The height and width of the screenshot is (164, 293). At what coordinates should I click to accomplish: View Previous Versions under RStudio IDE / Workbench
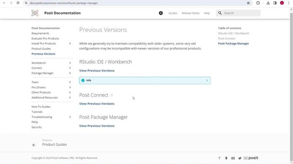pyautogui.click(x=97, y=71)
